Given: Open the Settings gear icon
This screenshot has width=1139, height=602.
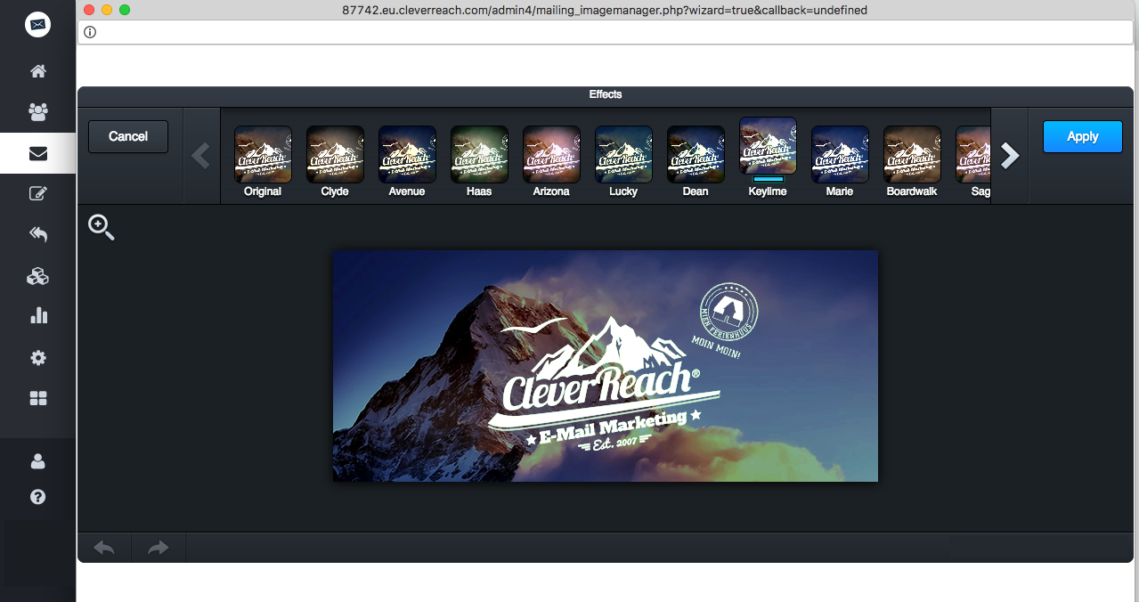Looking at the screenshot, I should coord(37,358).
